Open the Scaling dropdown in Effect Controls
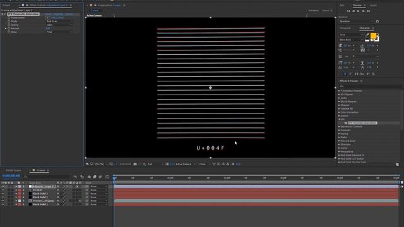 (x=59, y=25)
